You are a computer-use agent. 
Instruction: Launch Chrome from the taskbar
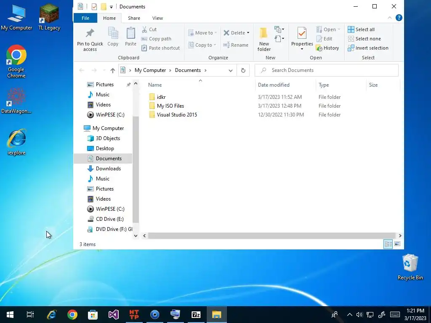72,315
